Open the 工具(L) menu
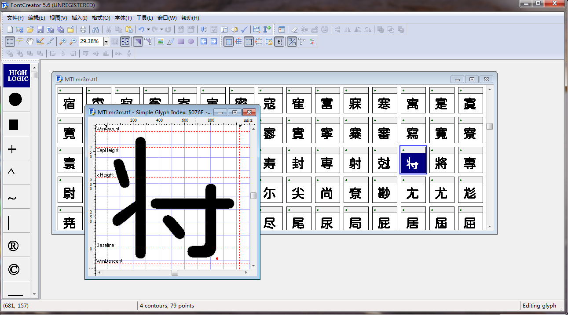 pos(144,18)
